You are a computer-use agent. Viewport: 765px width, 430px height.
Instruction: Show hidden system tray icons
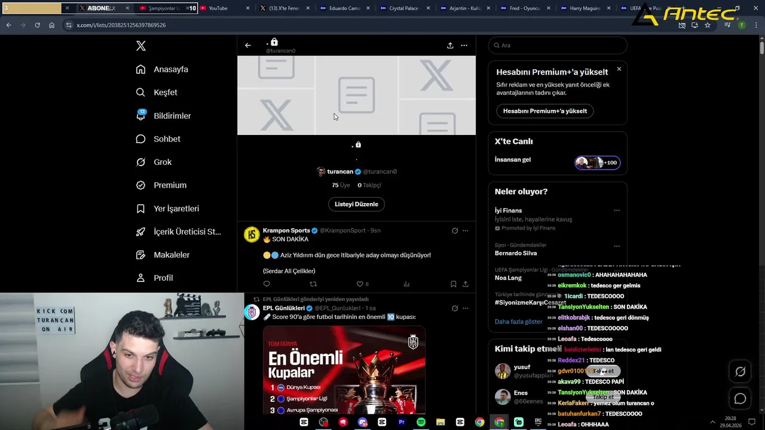[712, 422]
